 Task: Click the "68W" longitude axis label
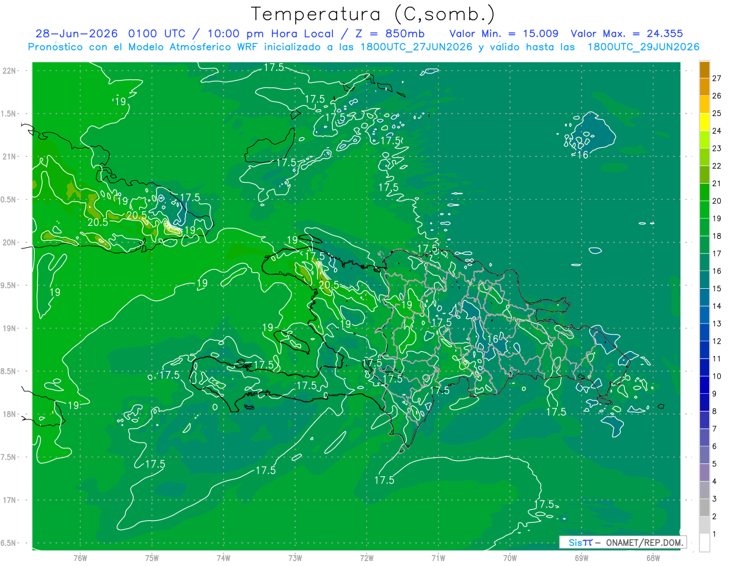tap(652, 558)
